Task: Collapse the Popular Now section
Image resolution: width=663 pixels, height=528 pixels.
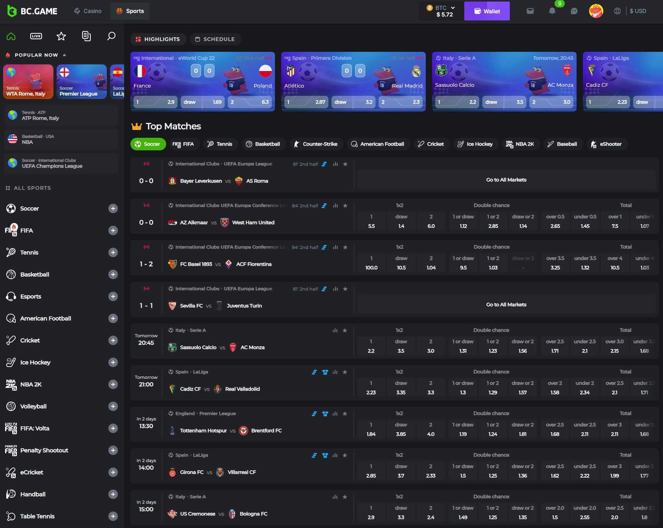Action: point(64,55)
